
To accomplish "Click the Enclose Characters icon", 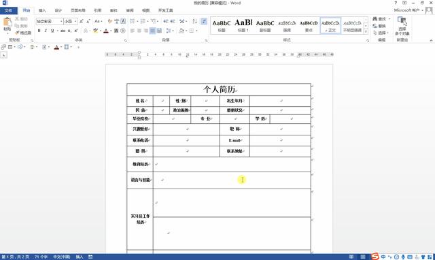I will 123,31.
